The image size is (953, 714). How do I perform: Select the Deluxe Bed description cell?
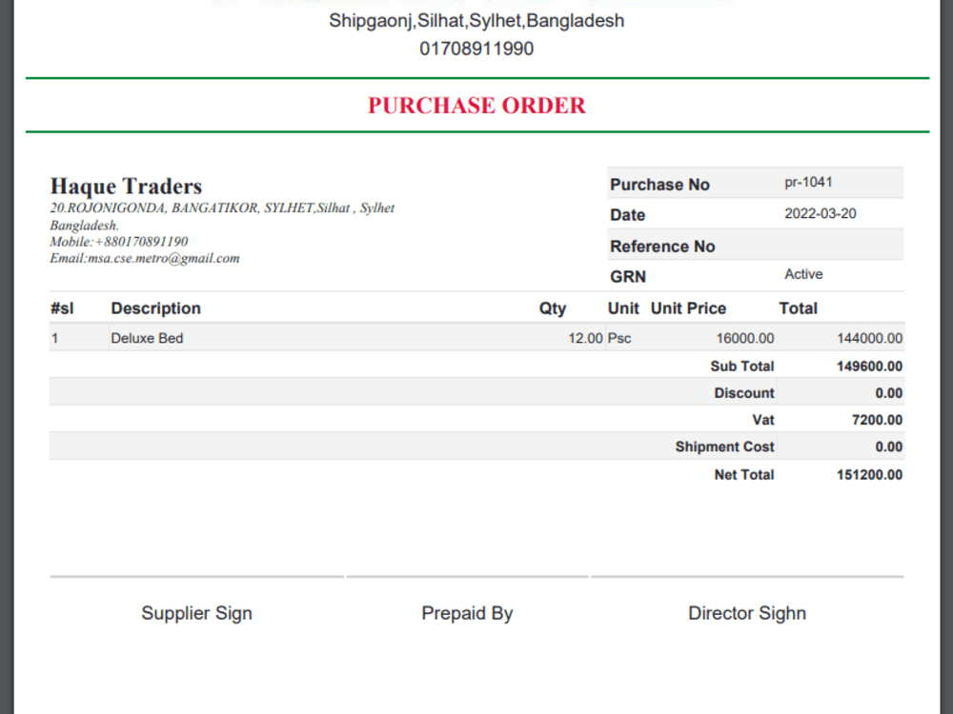[x=147, y=338]
